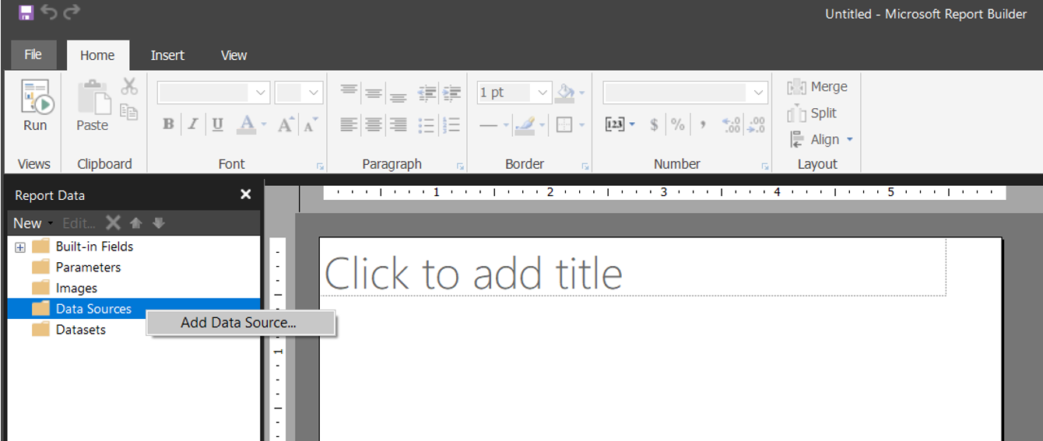This screenshot has height=441, width=1043.
Task: Center the paragraph horizontally
Action: pyautogui.click(x=374, y=124)
